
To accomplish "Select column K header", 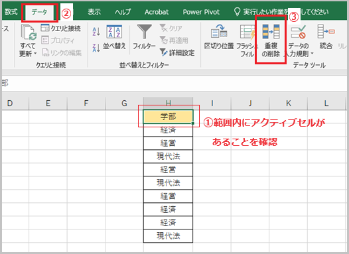I will (288, 103).
